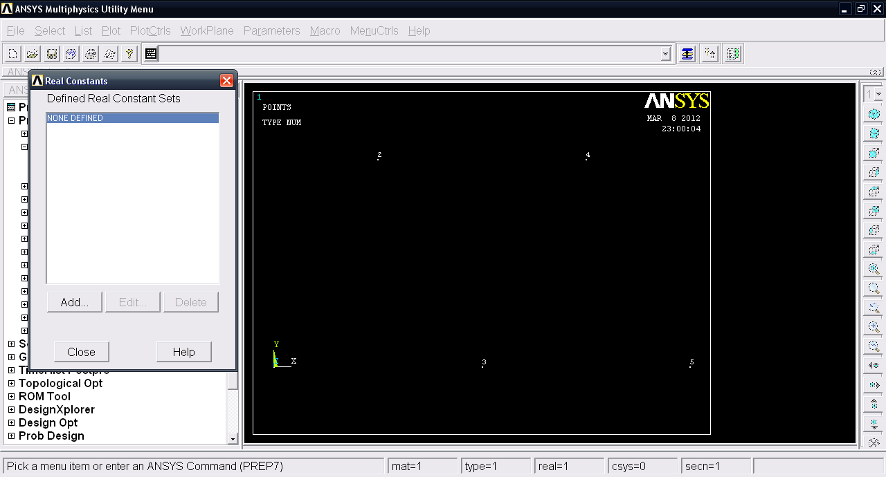The image size is (886, 477).
Task: Click the Fit View icon on right toolbar
Action: (874, 268)
